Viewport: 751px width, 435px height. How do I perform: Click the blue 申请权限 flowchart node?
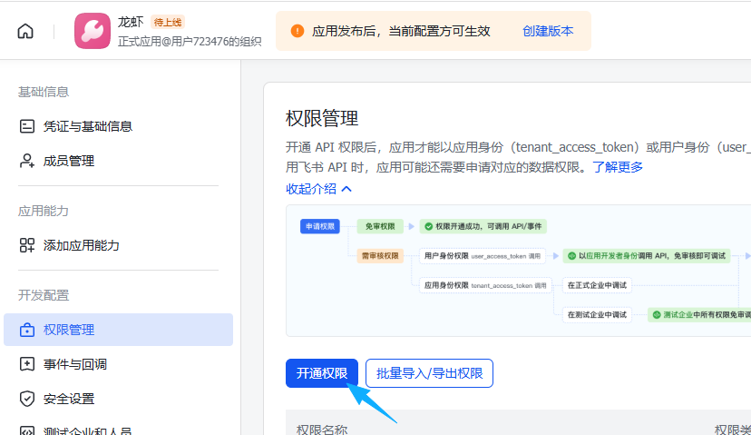[319, 226]
